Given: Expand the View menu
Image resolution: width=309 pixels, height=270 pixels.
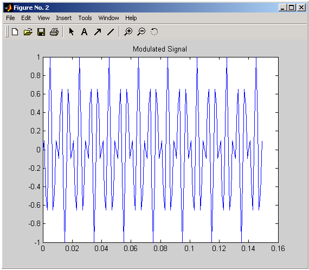Looking at the screenshot, I should click(x=43, y=18).
